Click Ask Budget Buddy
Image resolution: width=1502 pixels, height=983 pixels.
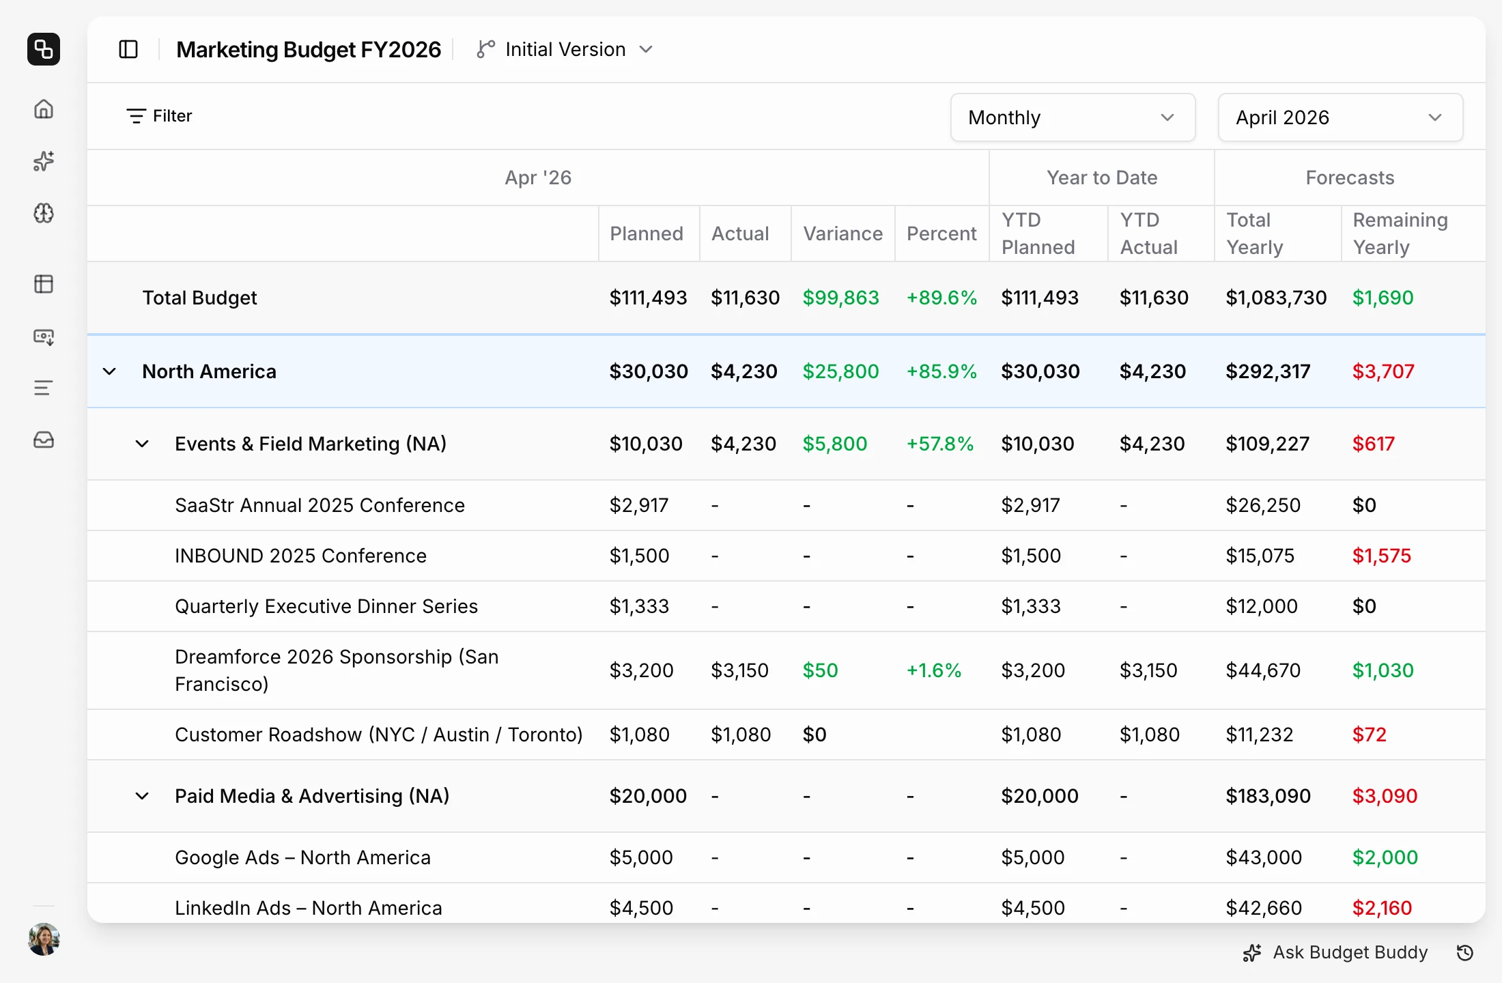click(1335, 952)
